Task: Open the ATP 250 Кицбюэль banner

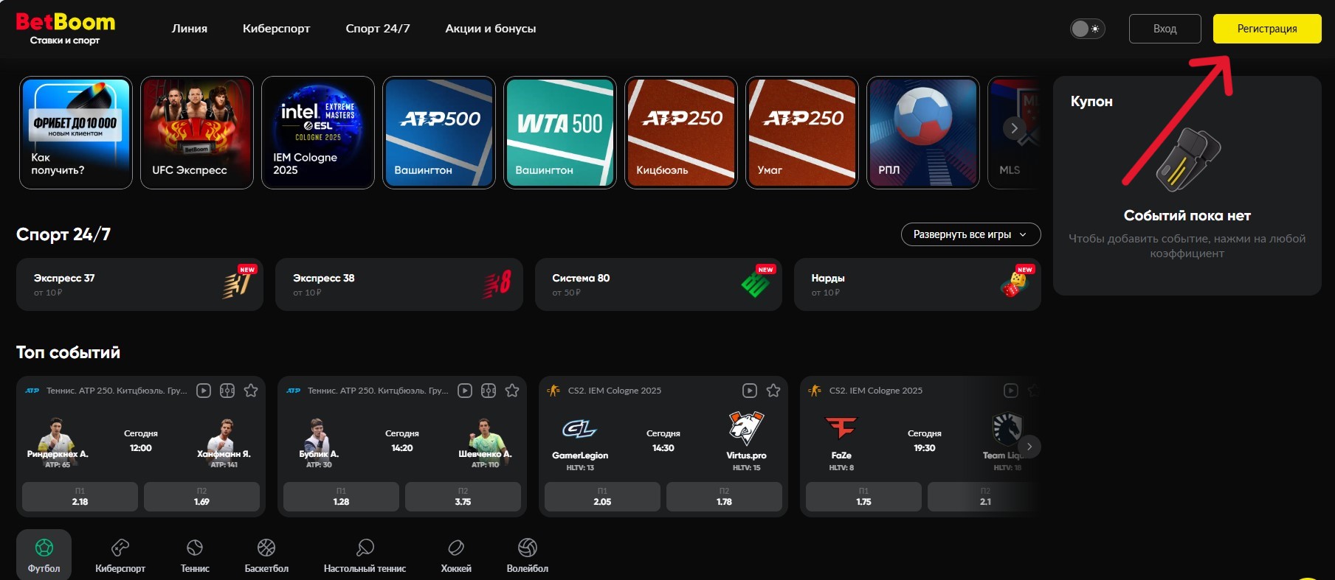Action: coord(681,133)
